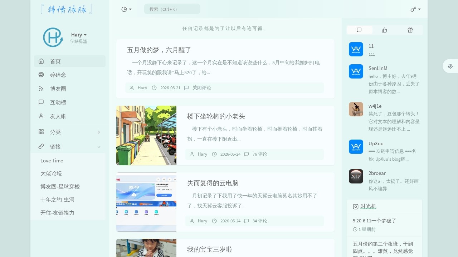Open the 大佬论坛 link
The image size is (458, 257).
(x=51, y=173)
